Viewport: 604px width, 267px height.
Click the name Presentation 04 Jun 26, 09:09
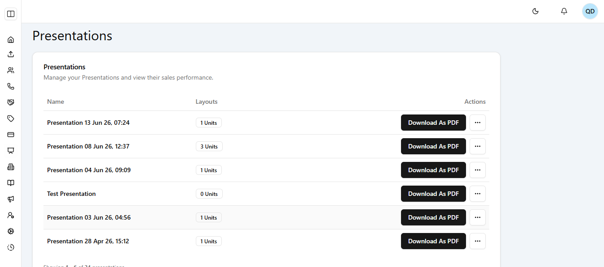pyautogui.click(x=89, y=170)
